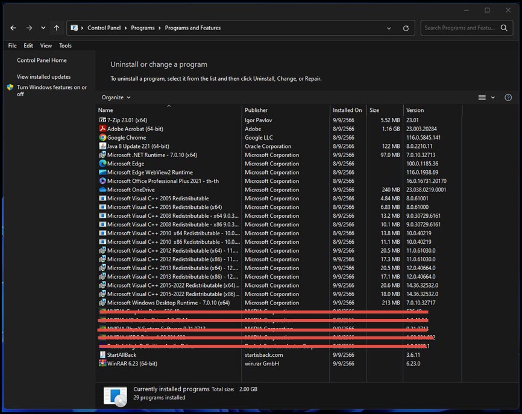
Task: Open Control Panel Home link
Action: pyautogui.click(x=42, y=60)
